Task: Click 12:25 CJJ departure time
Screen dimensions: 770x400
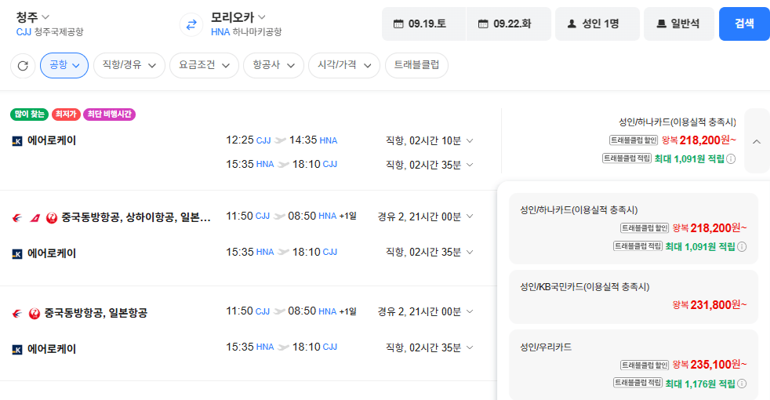Action: (x=248, y=140)
